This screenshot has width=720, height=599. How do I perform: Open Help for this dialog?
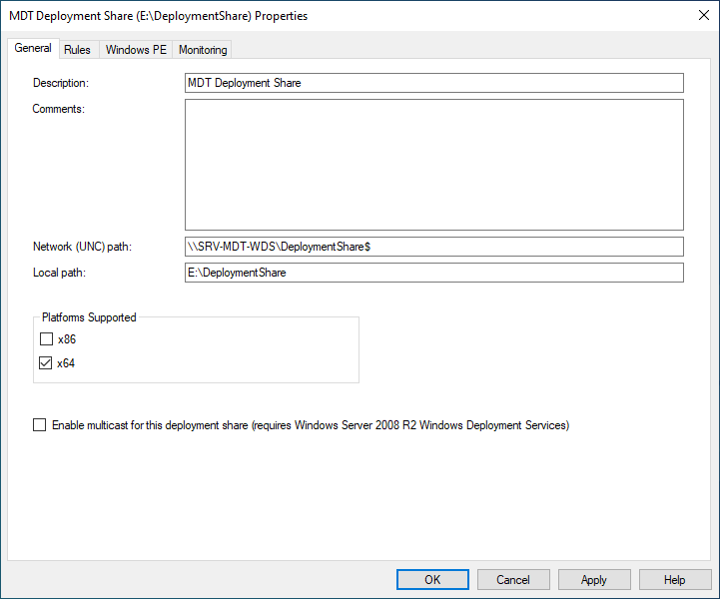click(x=675, y=580)
